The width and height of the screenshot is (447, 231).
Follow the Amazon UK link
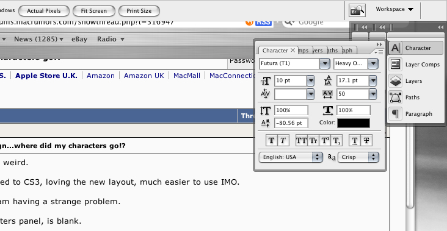pyautogui.click(x=144, y=76)
